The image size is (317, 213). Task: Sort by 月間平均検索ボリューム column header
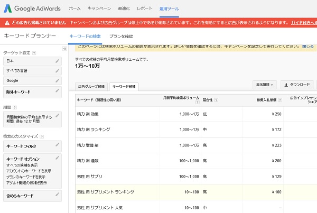pos(181,98)
